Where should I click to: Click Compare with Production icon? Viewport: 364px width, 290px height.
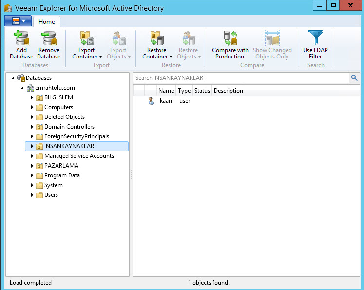point(230,38)
